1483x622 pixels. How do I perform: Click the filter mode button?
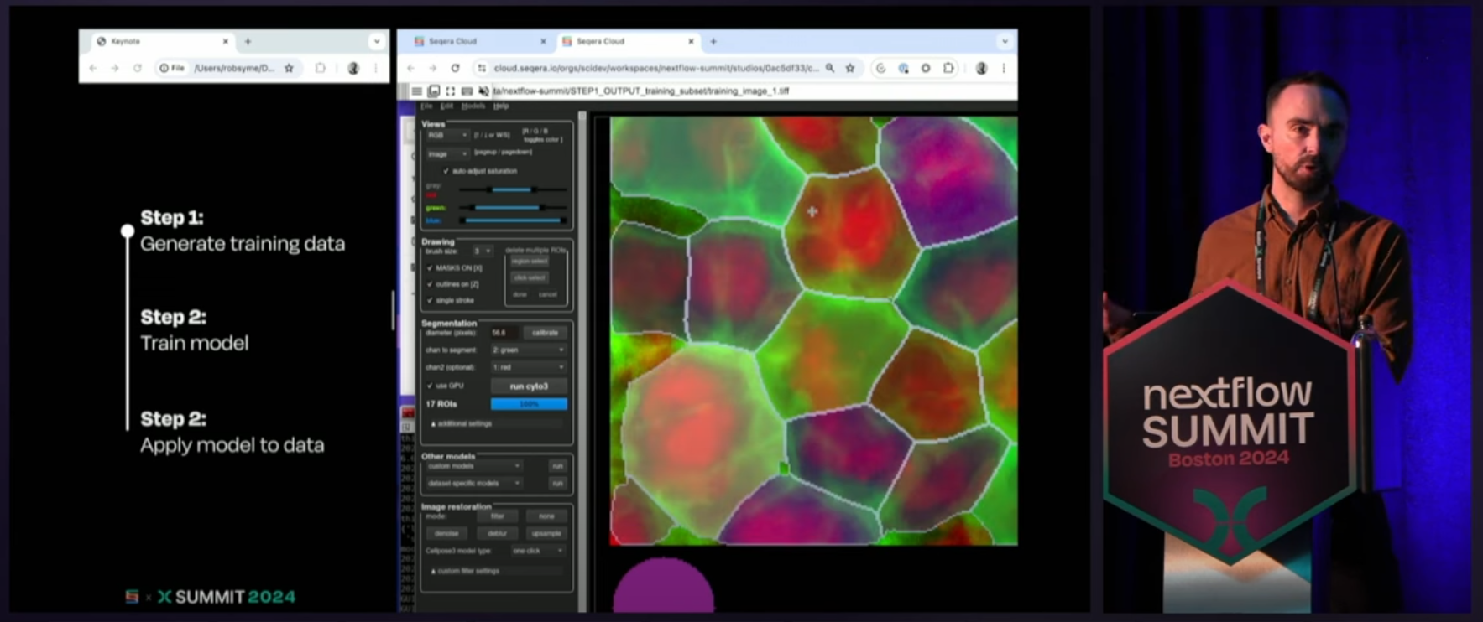click(x=498, y=516)
